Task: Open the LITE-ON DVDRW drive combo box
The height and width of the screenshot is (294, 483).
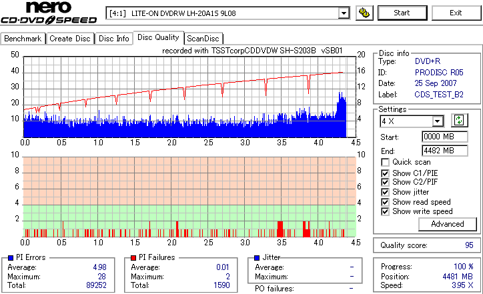Action: 227,13
